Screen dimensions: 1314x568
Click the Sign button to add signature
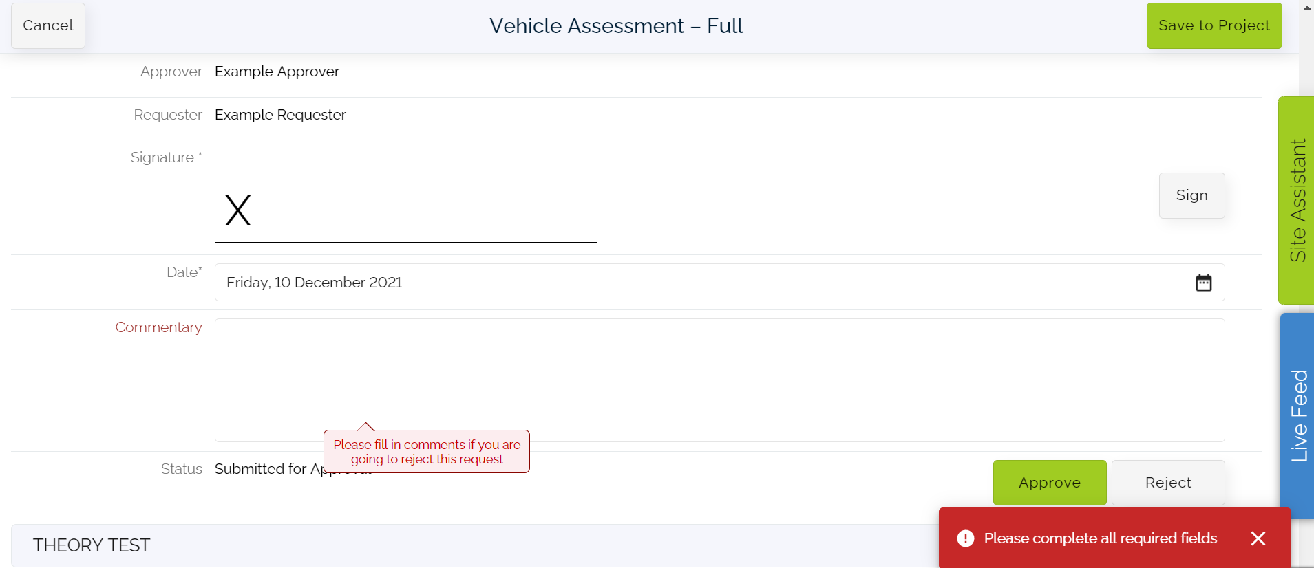pyautogui.click(x=1191, y=195)
